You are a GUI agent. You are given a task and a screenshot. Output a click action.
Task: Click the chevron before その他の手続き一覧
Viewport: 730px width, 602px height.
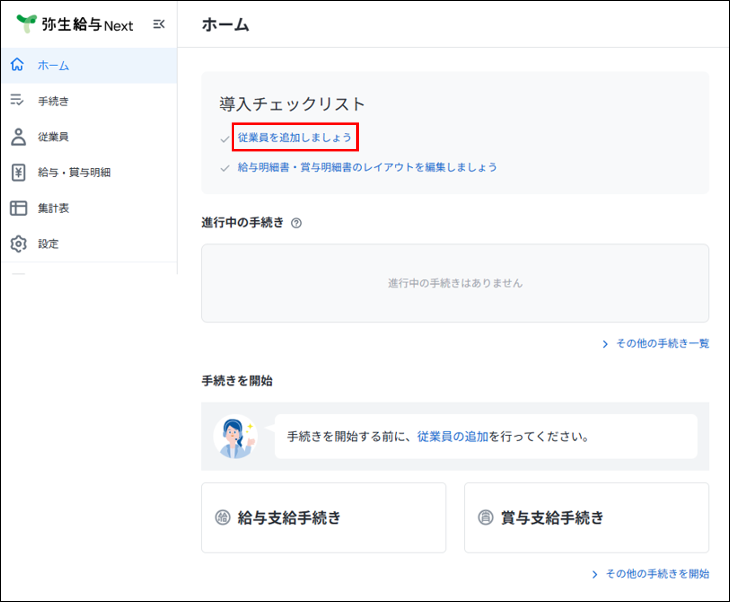pyautogui.click(x=605, y=344)
